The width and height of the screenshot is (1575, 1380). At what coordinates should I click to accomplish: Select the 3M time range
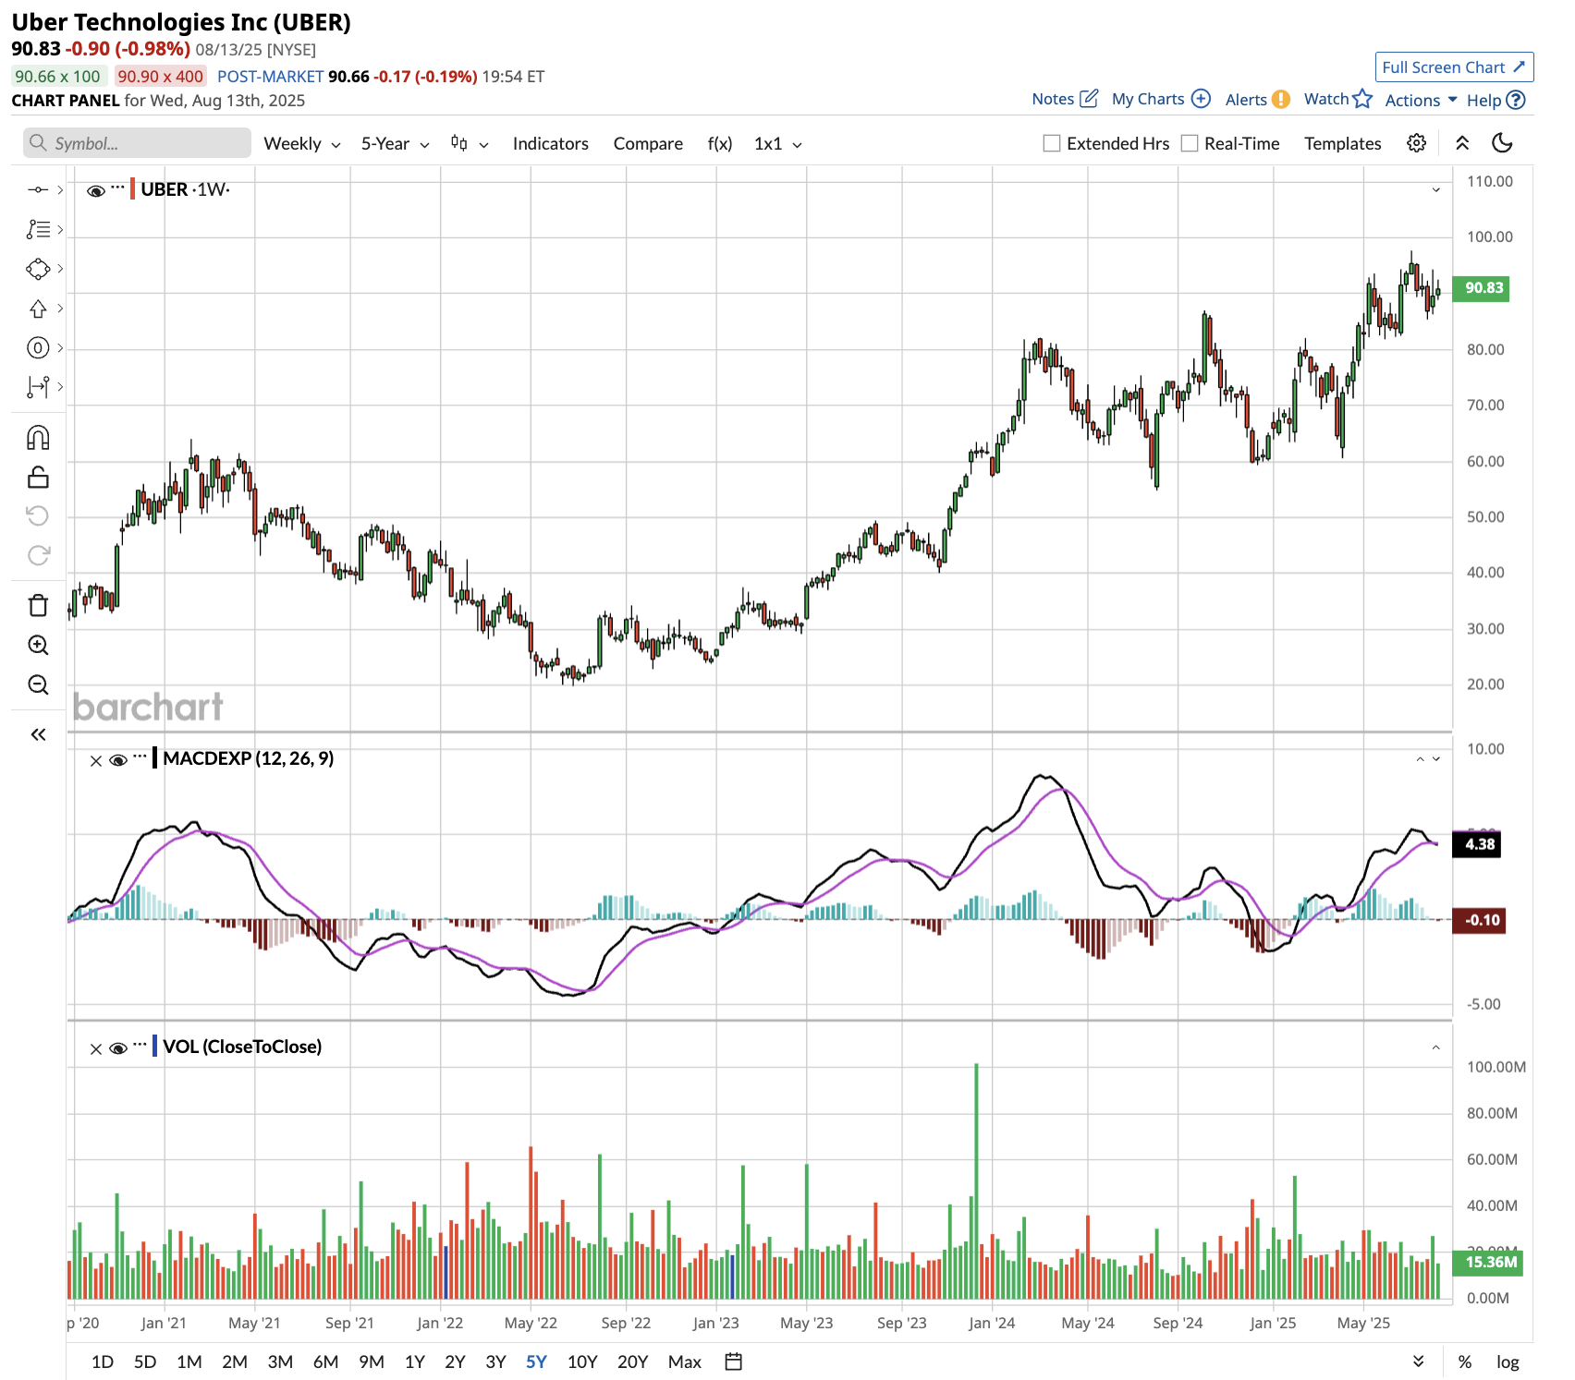[x=280, y=1362]
